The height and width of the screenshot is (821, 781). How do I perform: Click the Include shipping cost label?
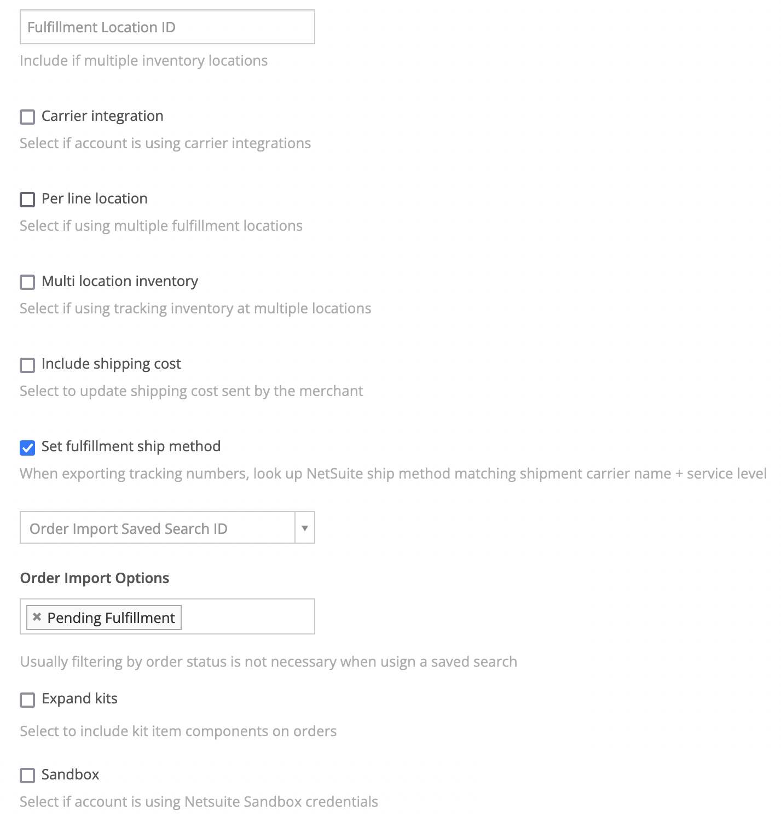coord(111,364)
